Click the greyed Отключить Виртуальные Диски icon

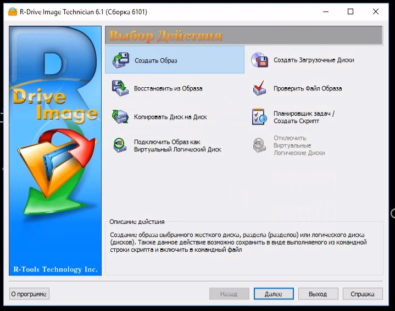point(259,145)
